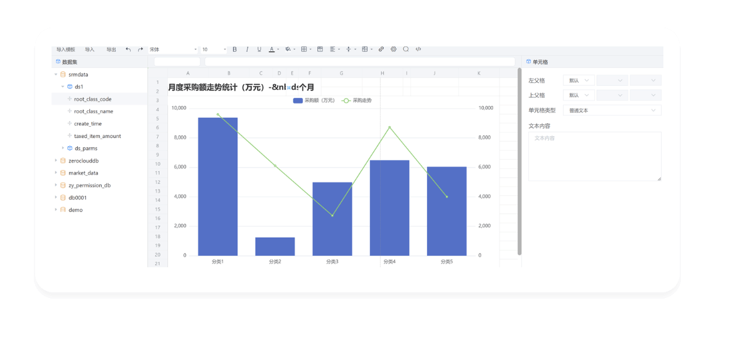
Task: Toggle the 采购额（万元）legend series
Action: (x=313, y=100)
